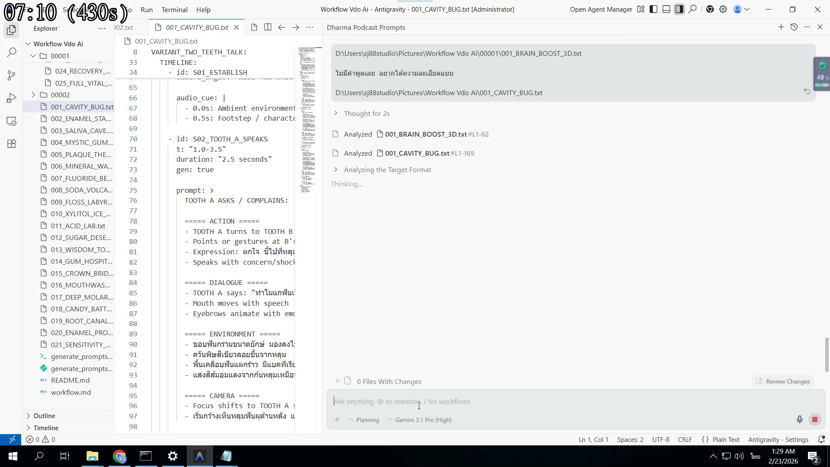Expand the Thought for 2s section

(x=366, y=113)
